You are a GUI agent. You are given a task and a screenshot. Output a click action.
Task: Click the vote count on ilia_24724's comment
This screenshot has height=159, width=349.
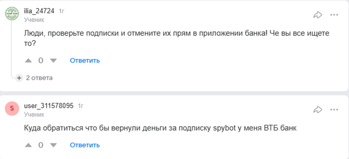click(x=41, y=60)
